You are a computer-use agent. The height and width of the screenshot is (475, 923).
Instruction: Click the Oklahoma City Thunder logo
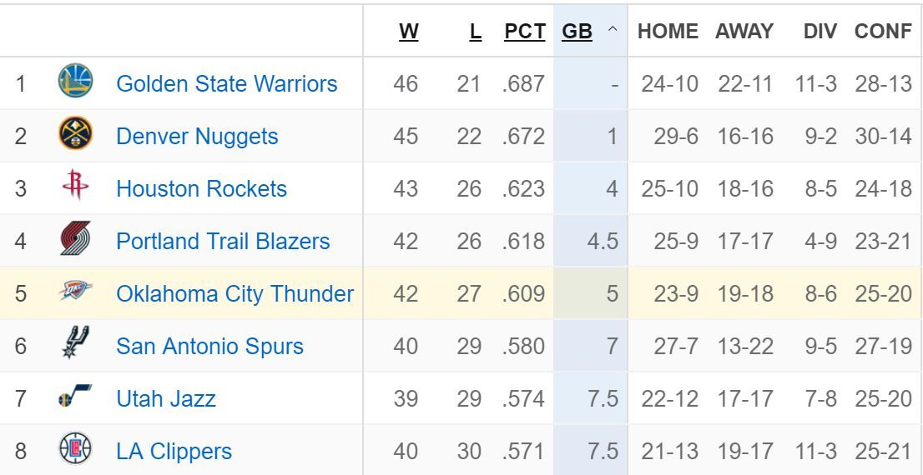tap(76, 293)
